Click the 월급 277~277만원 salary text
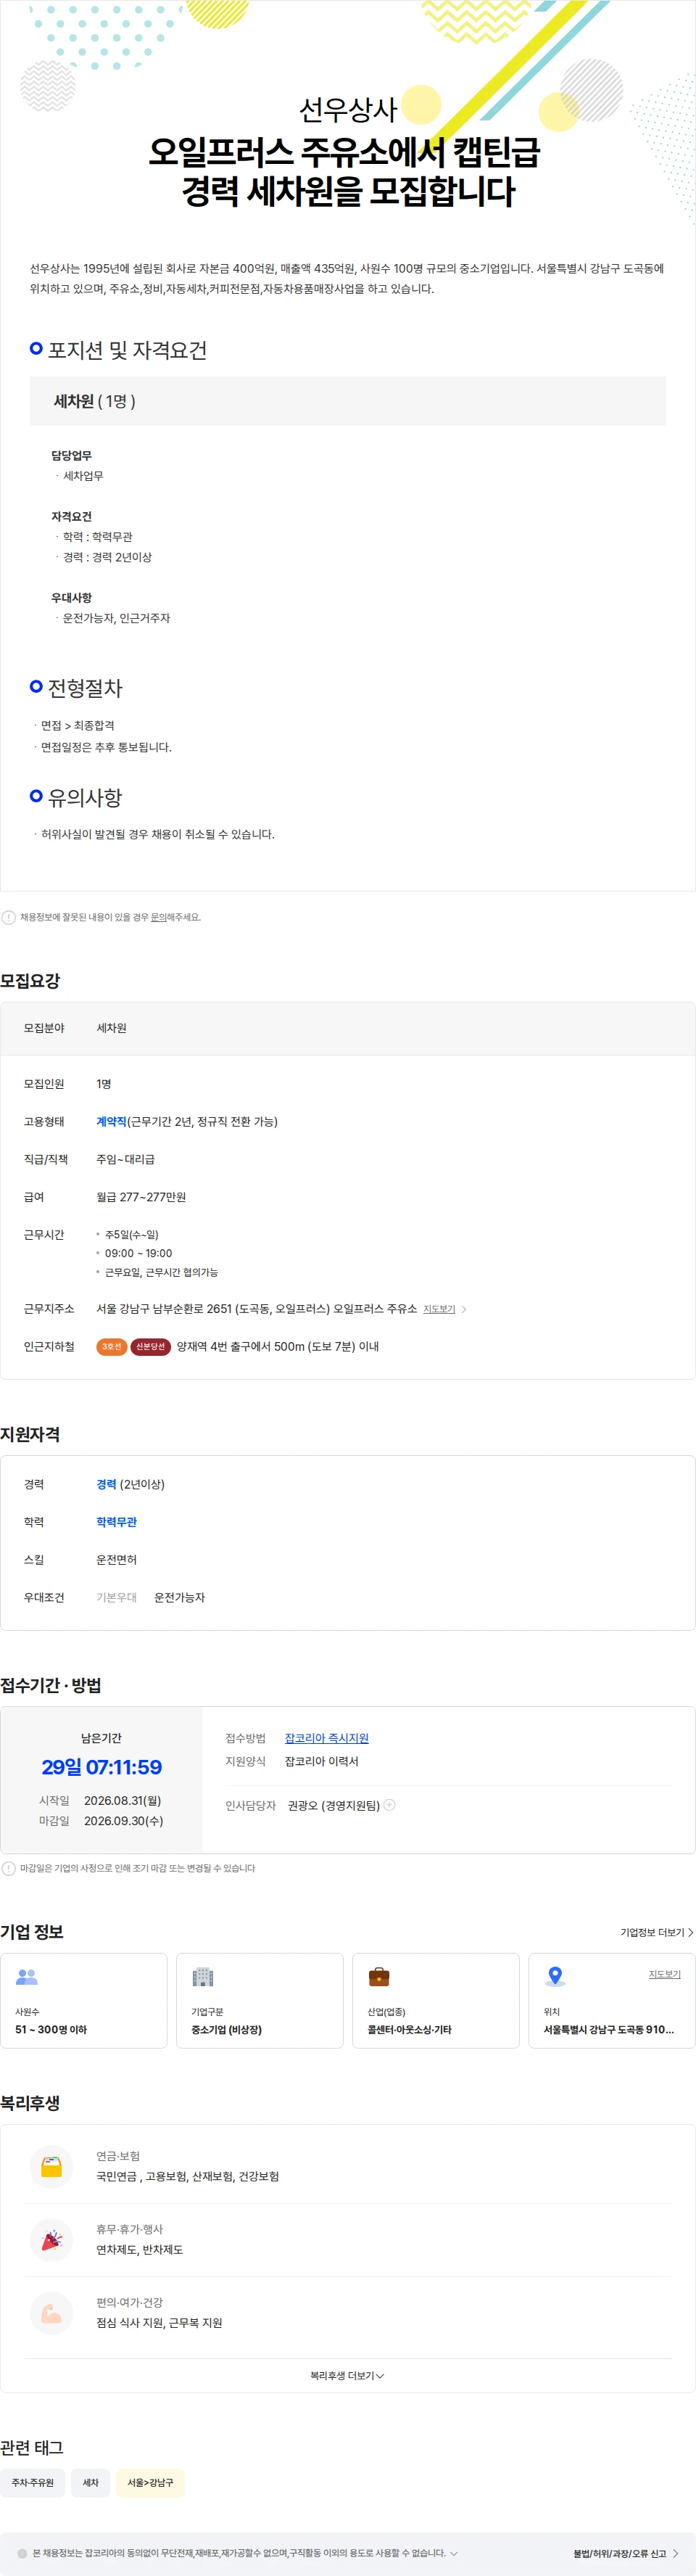 141,1197
